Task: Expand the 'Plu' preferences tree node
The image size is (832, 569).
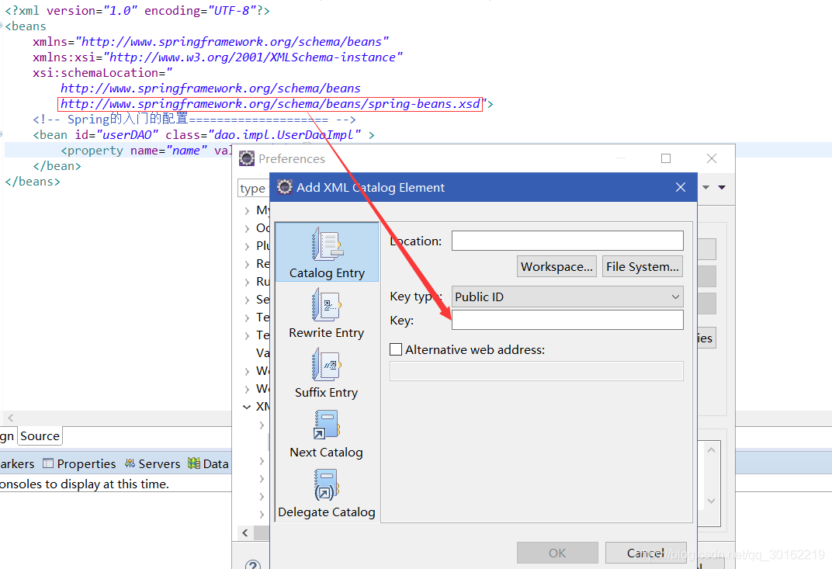Action: coord(248,246)
